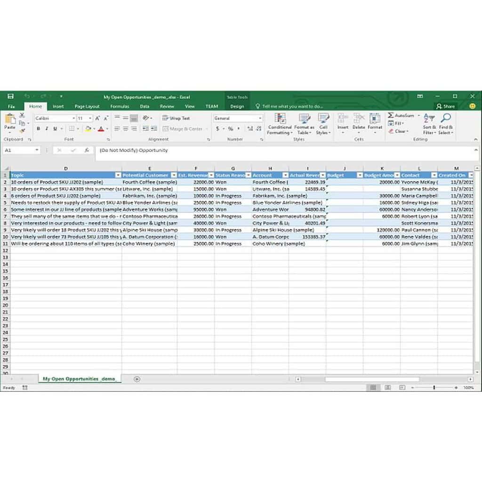This screenshot has height=482, width=482.
Task: Switch to the Data tab
Action: (x=145, y=107)
